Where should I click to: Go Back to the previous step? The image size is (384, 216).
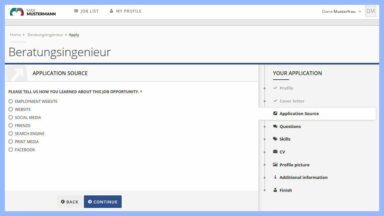70,201
